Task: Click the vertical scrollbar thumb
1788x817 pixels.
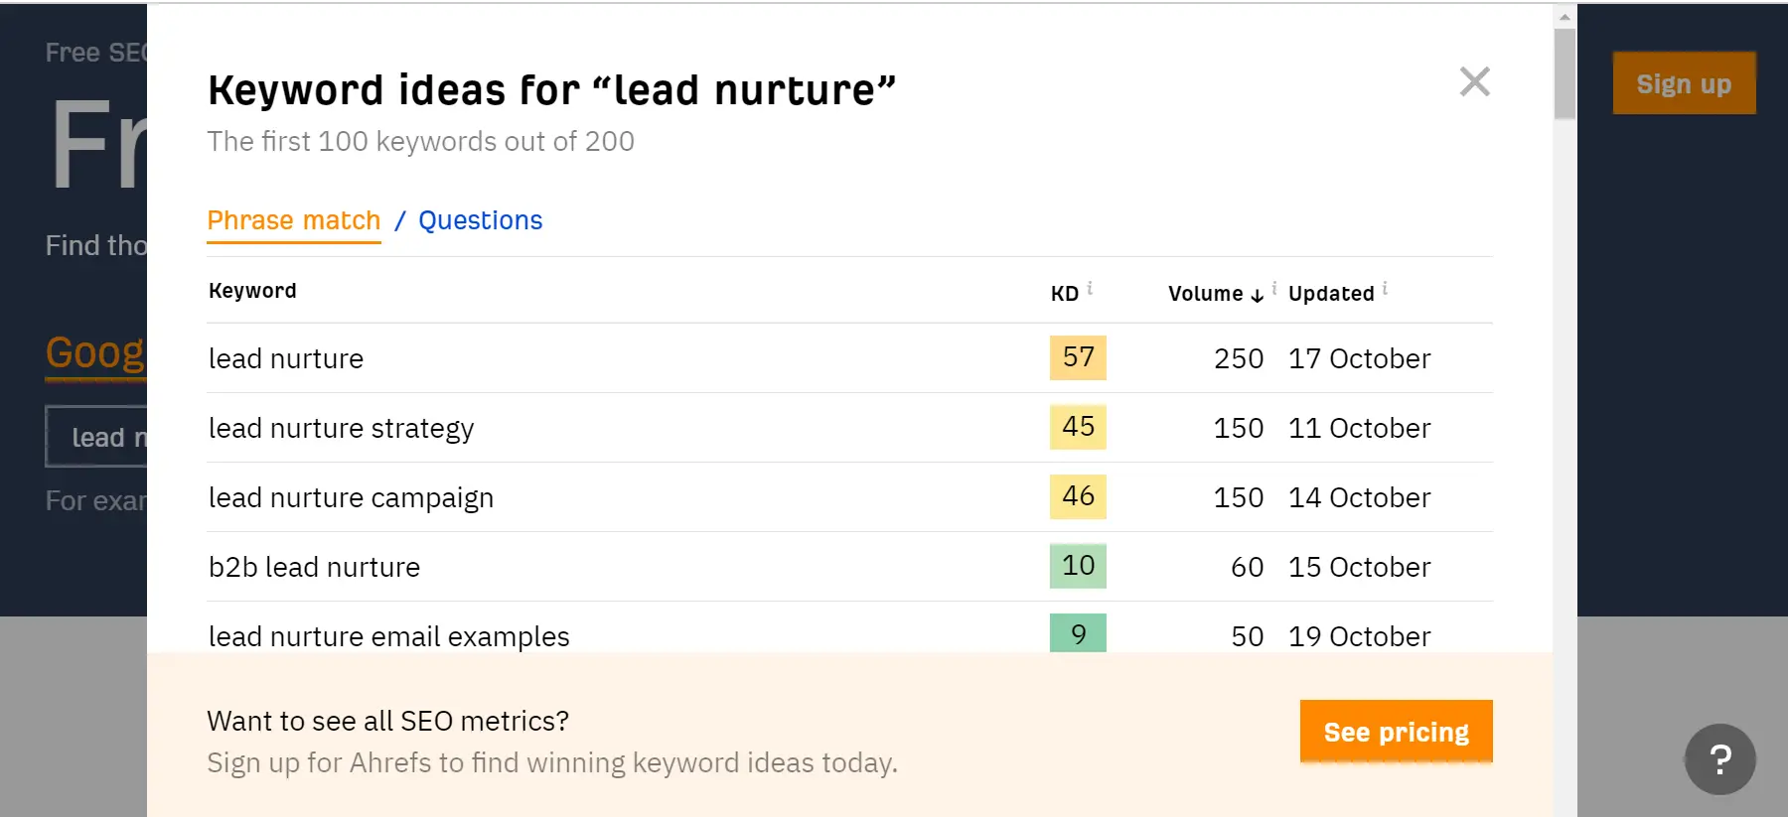Action: point(1564,73)
